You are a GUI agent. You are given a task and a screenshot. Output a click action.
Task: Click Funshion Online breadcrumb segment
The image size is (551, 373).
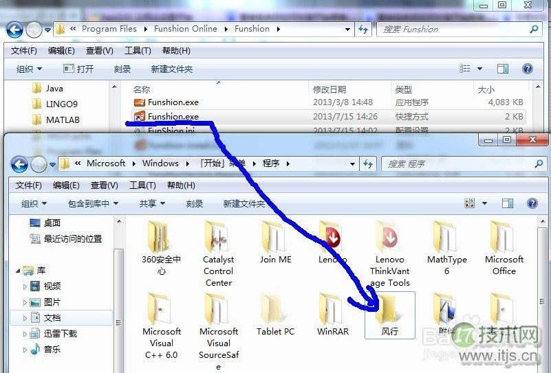pyautogui.click(x=186, y=29)
